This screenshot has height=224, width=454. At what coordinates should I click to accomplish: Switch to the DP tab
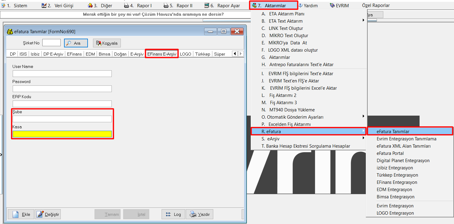13,54
